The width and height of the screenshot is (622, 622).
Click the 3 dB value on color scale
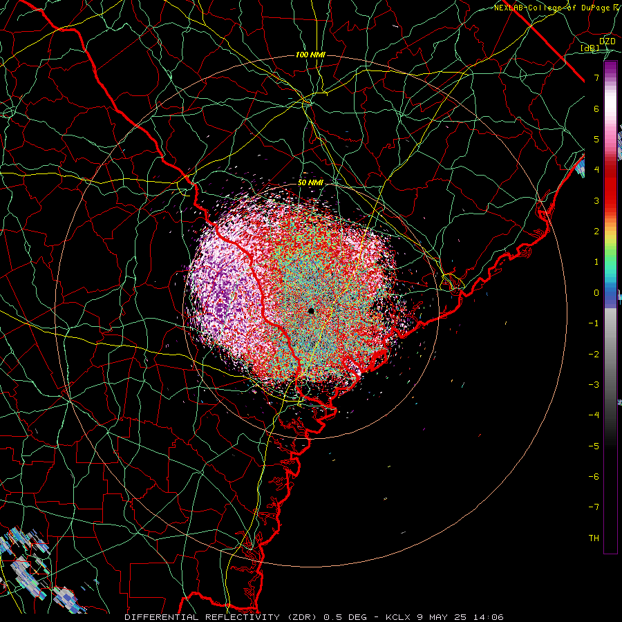click(x=596, y=200)
